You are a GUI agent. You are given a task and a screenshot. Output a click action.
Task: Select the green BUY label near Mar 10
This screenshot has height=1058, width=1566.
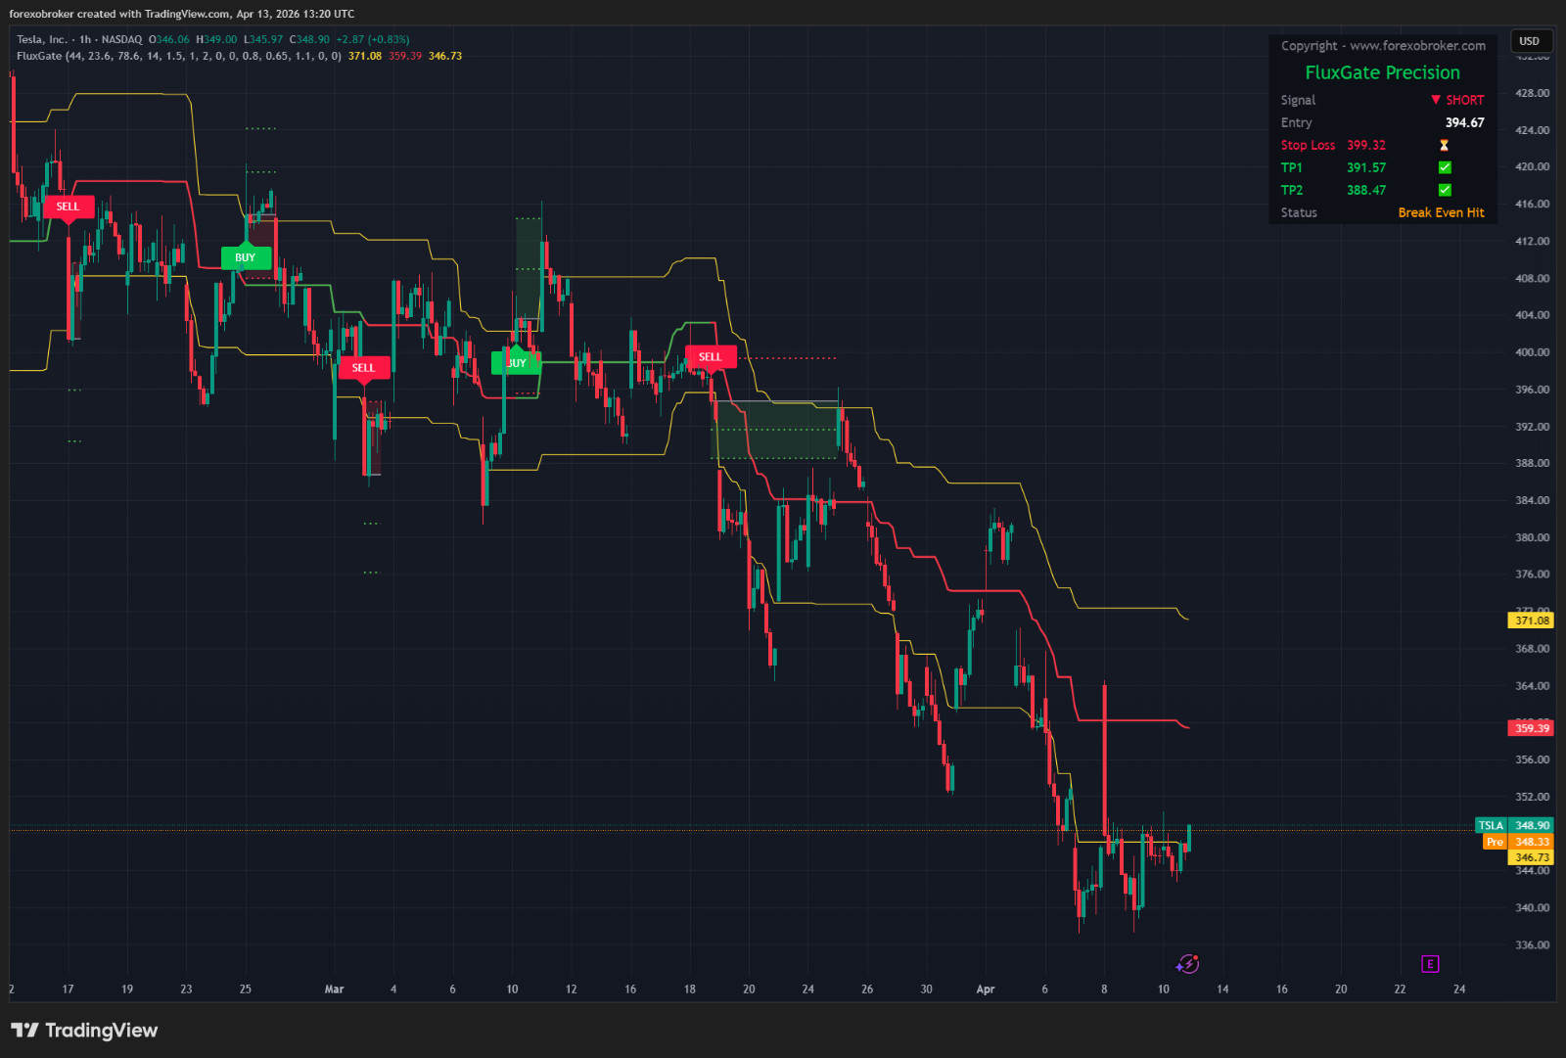[x=516, y=363]
